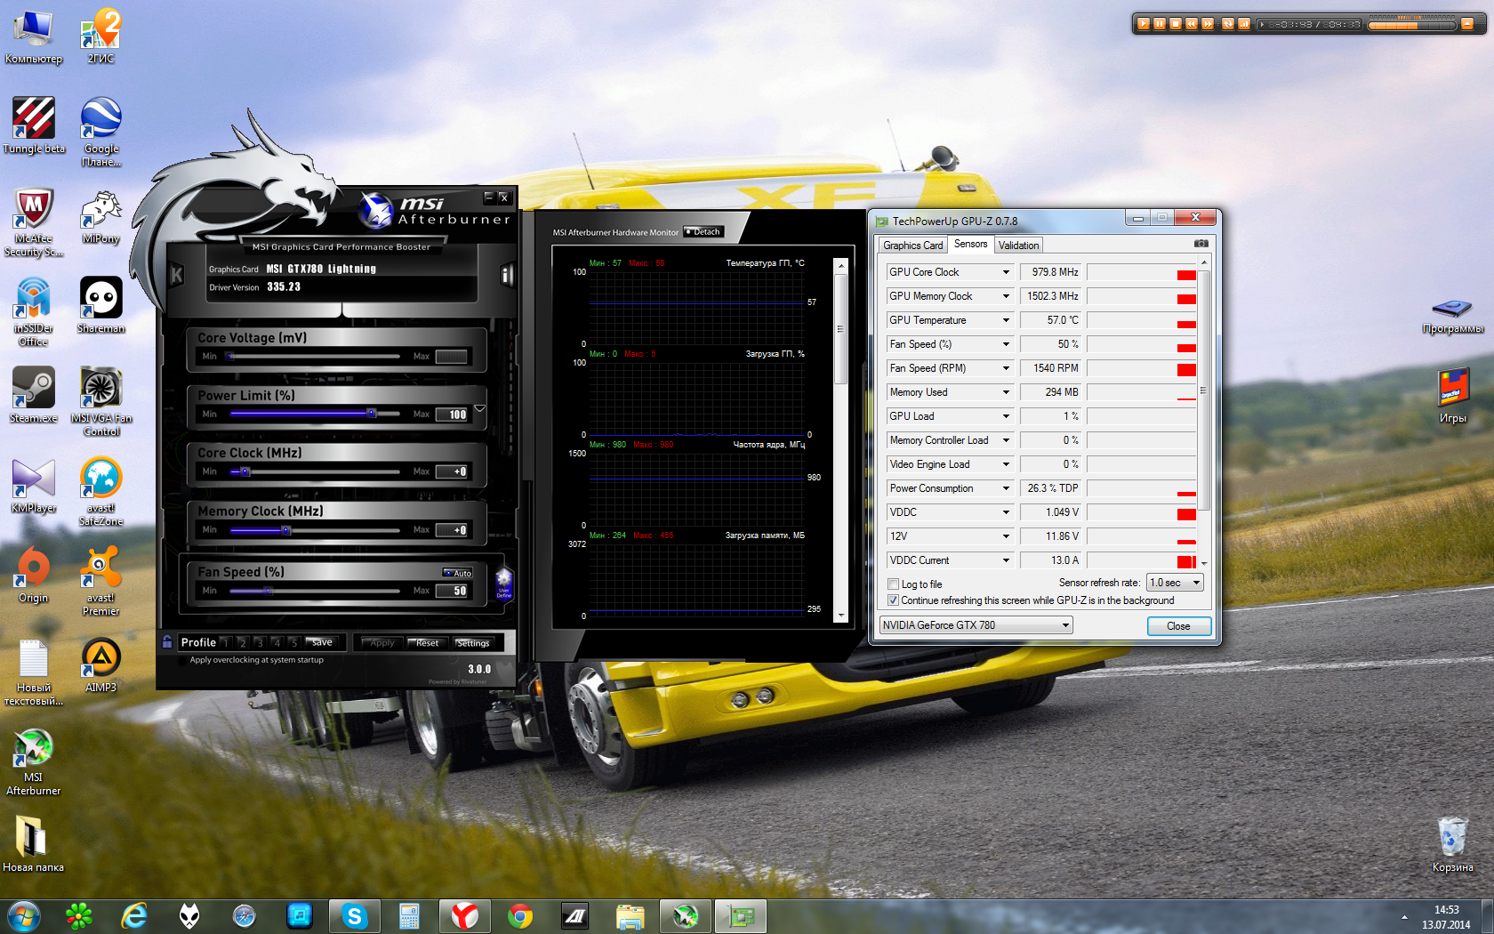Image resolution: width=1494 pixels, height=934 pixels.
Task: Open the GPU Temperature sensor dropdown
Action: click(1006, 320)
